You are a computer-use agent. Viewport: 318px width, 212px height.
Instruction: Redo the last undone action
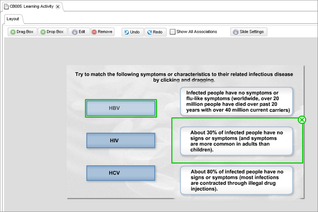coord(154,32)
